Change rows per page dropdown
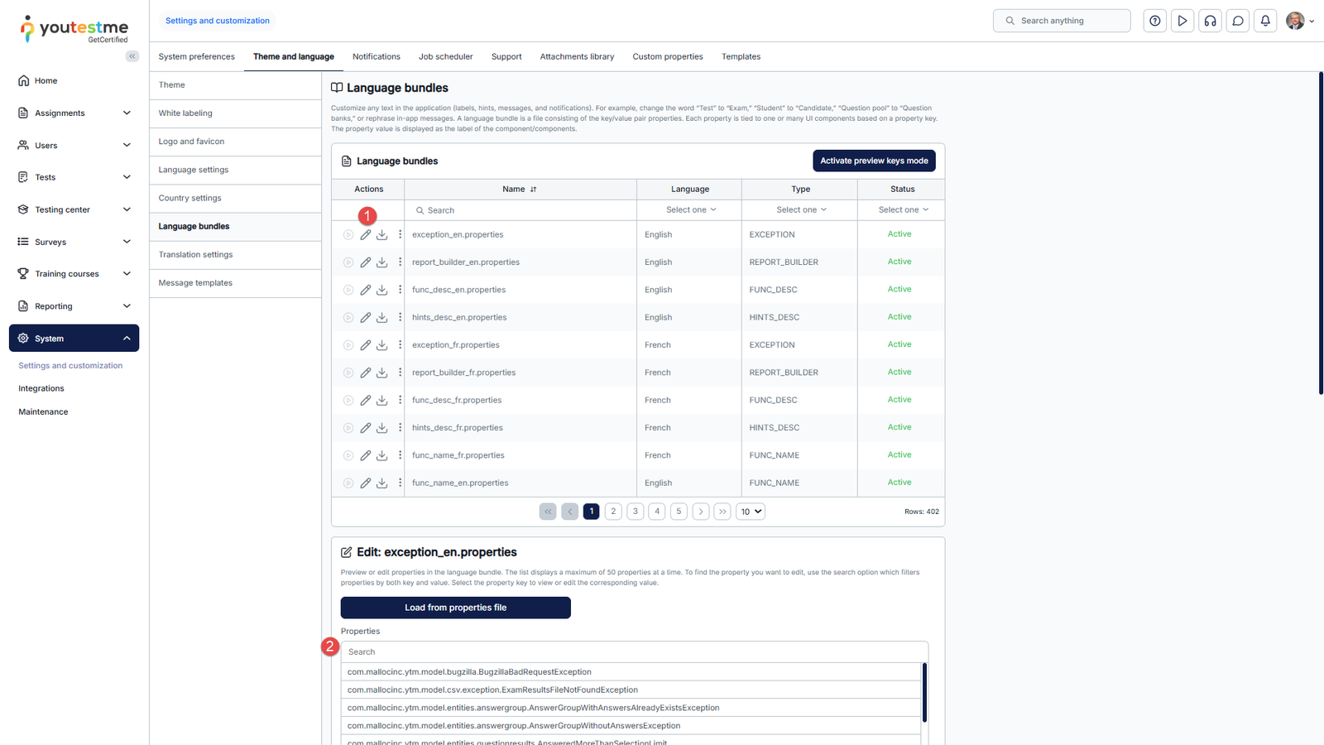Viewport: 1324px width, 745px height. (751, 512)
